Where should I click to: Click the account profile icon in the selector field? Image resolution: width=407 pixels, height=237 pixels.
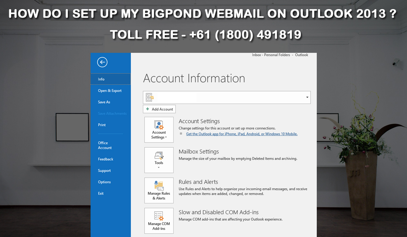pyautogui.click(x=150, y=97)
